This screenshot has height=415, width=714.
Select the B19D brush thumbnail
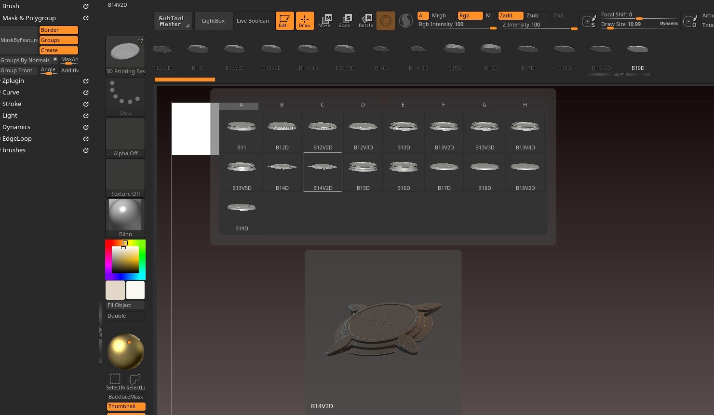tap(637, 49)
